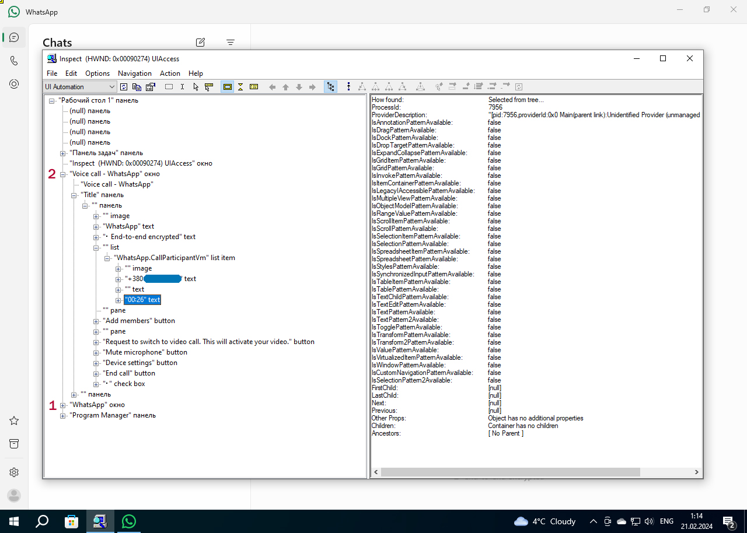Click the copy to clipboard toolbar icon
The height and width of the screenshot is (533, 747).
137,87
